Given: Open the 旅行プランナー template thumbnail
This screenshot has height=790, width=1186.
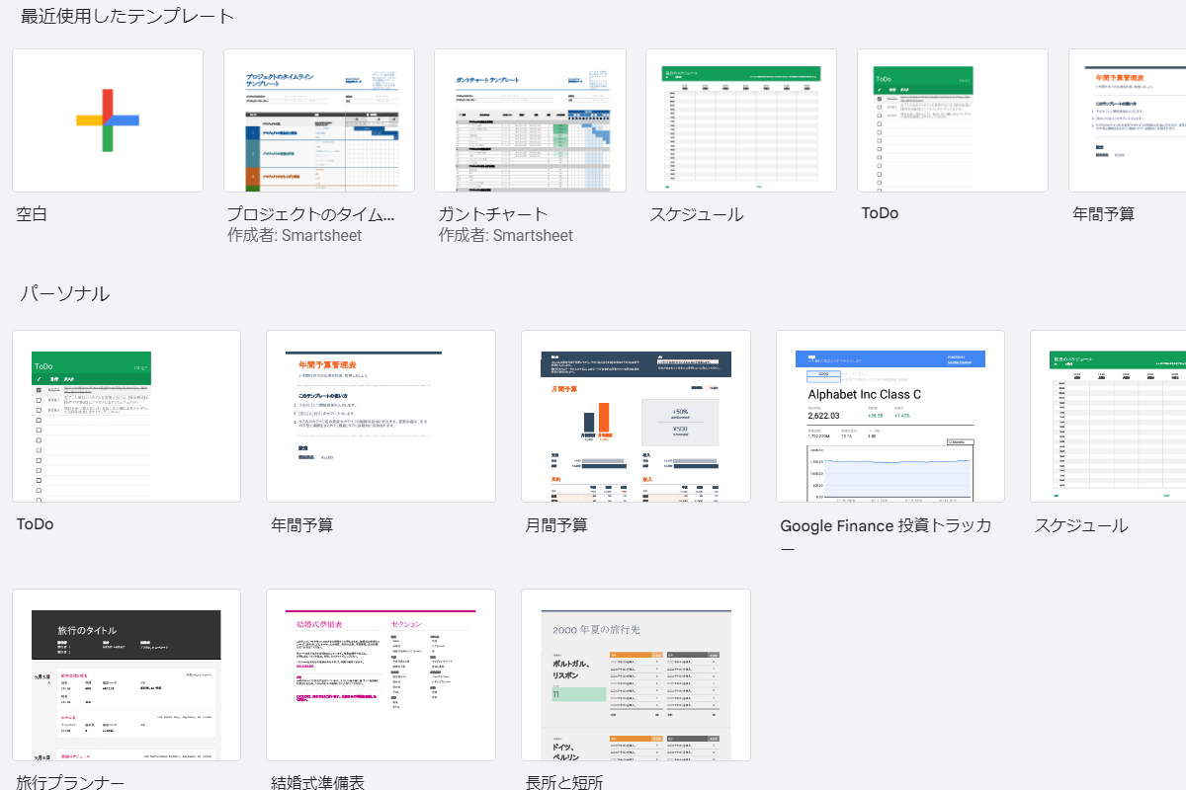Looking at the screenshot, I should 127,675.
